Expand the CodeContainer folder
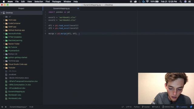Viewport: 194px width, 109px height. (4, 23)
